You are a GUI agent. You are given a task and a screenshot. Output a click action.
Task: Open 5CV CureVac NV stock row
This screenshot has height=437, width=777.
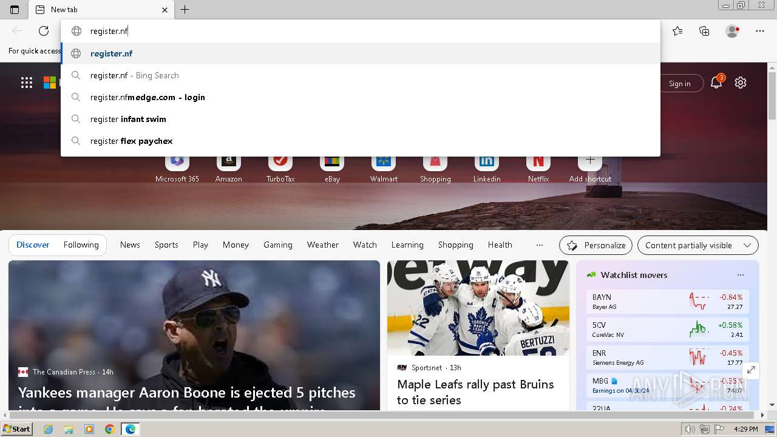[667, 330]
